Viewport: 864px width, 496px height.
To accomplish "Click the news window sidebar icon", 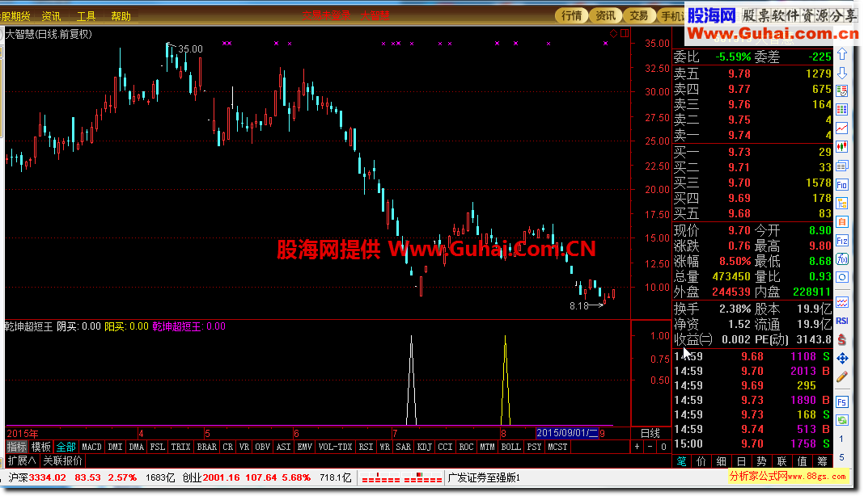I will 842,166.
